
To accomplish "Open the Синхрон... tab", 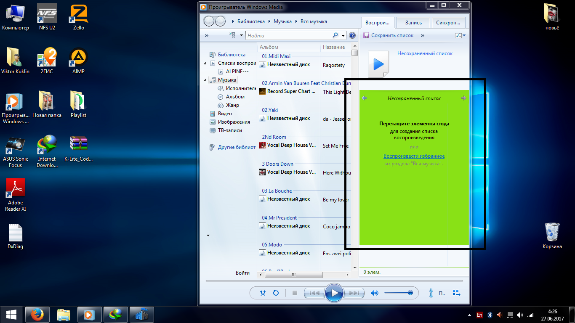I will (449, 23).
